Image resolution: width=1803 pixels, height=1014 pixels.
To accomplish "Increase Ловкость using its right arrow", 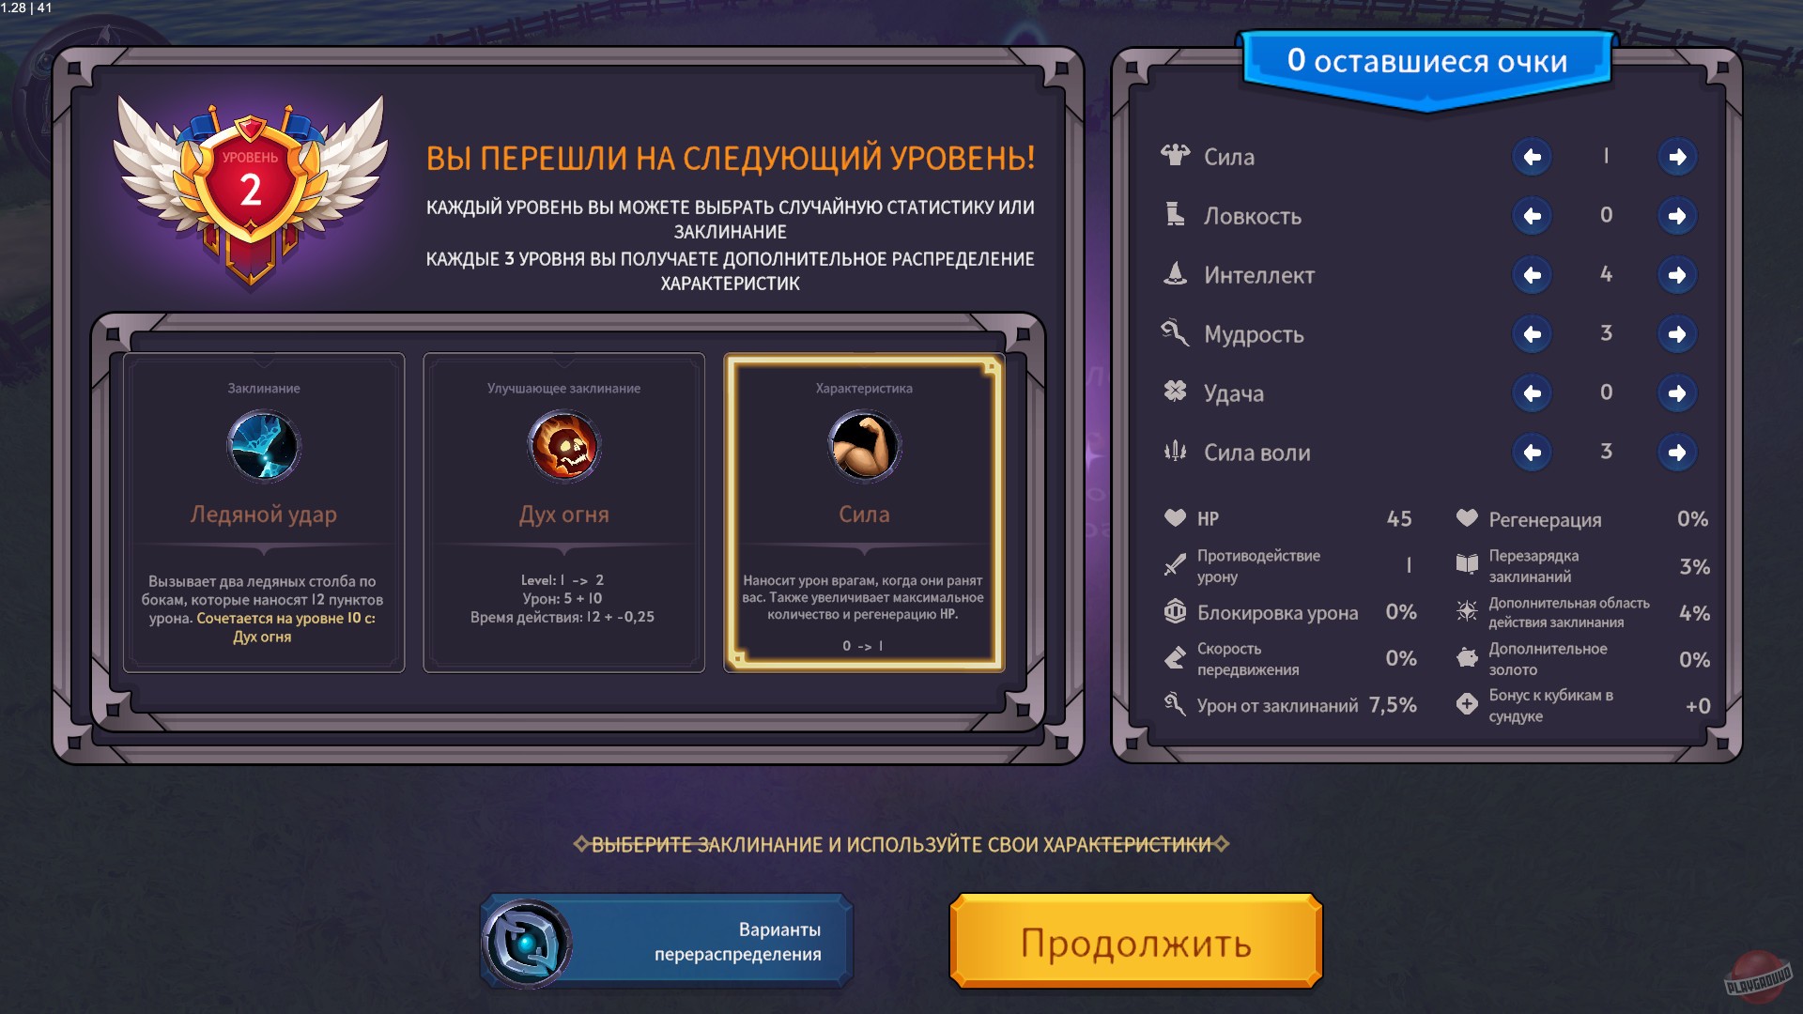I will click(x=1677, y=215).
